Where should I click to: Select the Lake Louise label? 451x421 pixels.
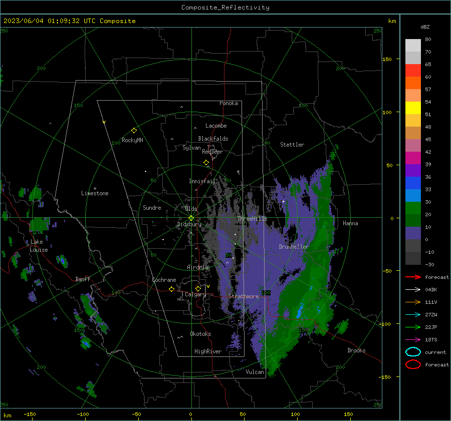click(39, 246)
